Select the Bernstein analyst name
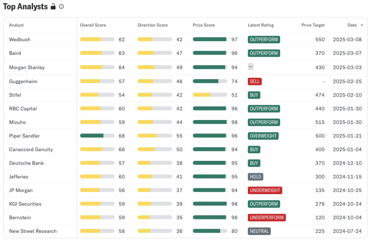 point(20,217)
